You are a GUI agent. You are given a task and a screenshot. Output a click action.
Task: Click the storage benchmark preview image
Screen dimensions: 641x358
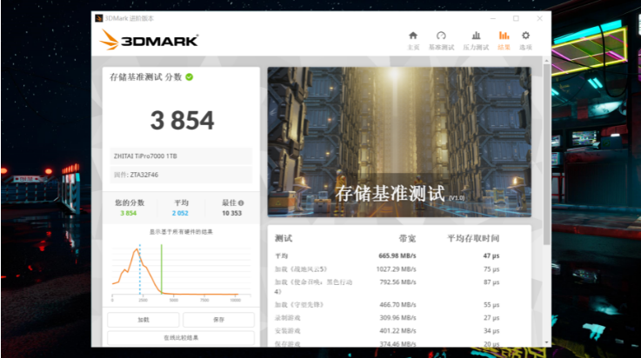(x=399, y=142)
